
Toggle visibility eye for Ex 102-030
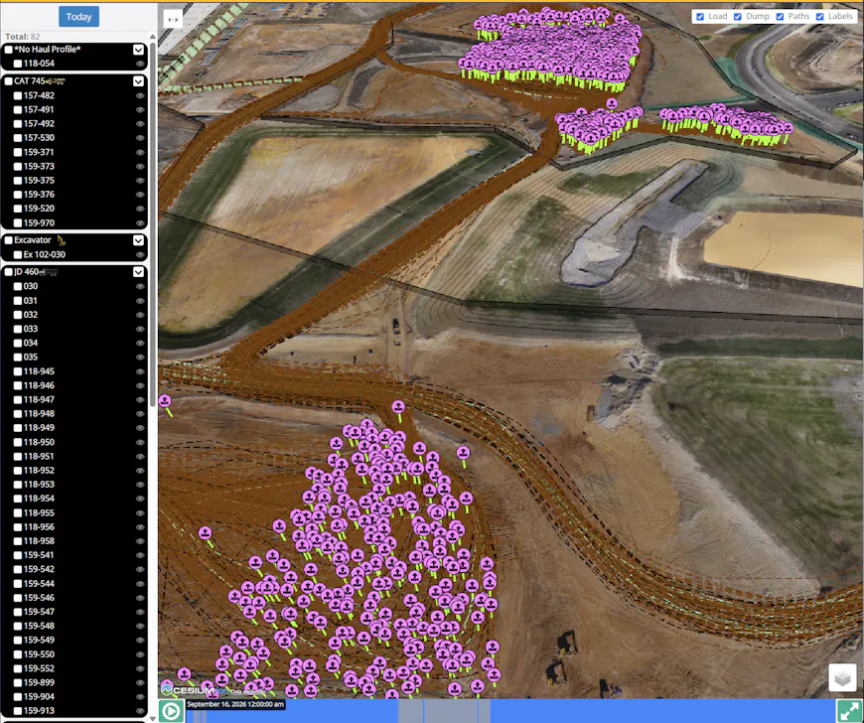coord(140,254)
